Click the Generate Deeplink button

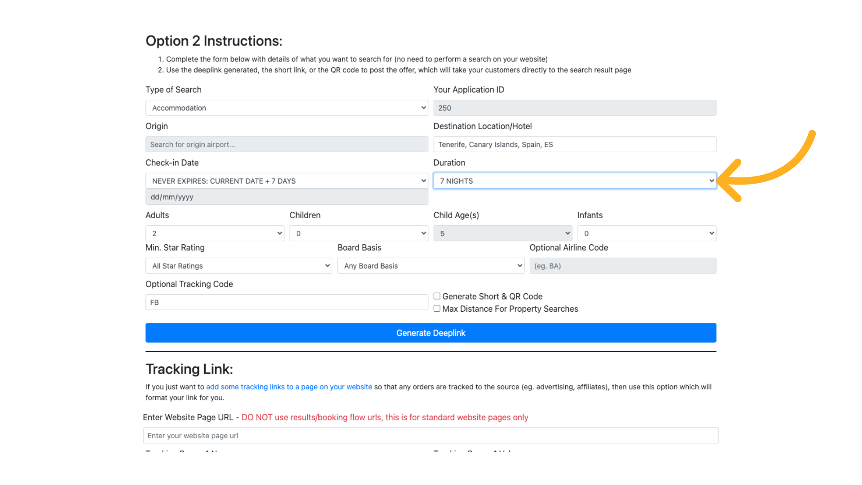(x=431, y=333)
